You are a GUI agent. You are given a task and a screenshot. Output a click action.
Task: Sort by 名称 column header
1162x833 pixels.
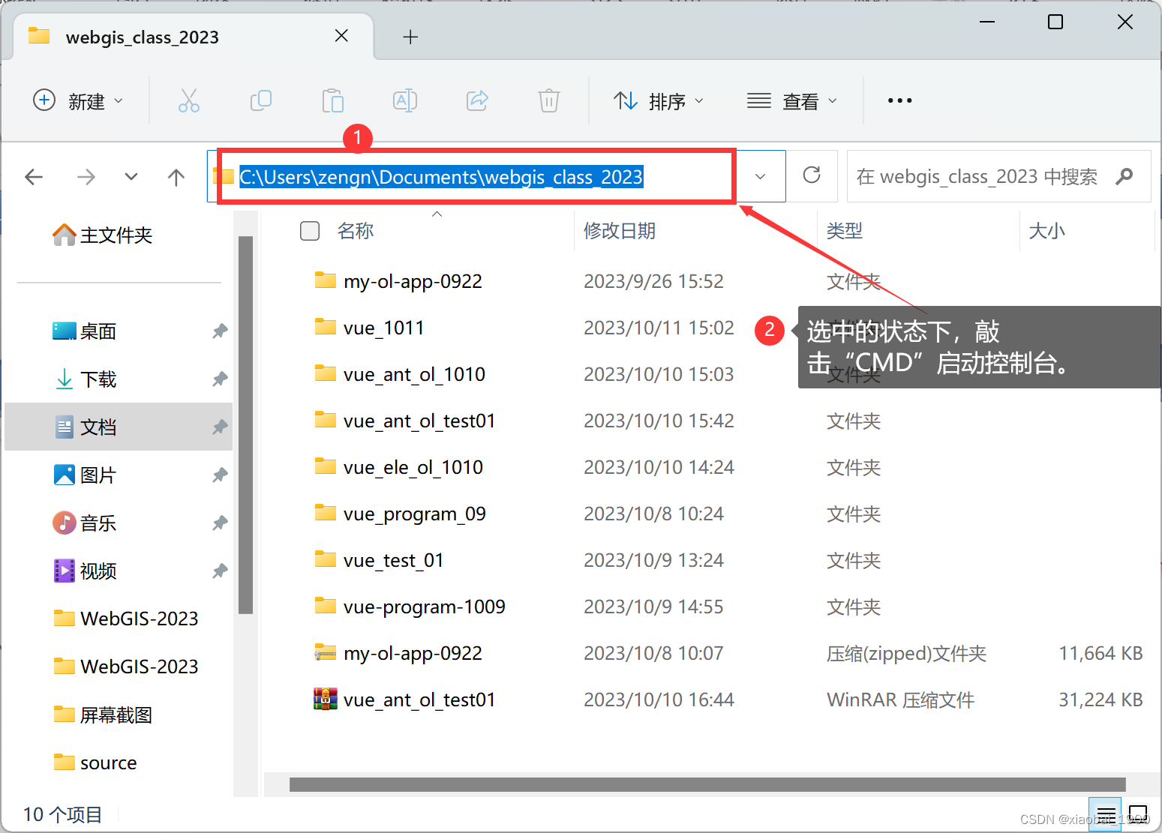click(x=356, y=231)
